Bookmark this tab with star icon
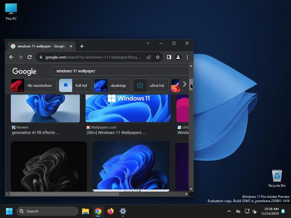 pyautogui.click(x=157, y=57)
